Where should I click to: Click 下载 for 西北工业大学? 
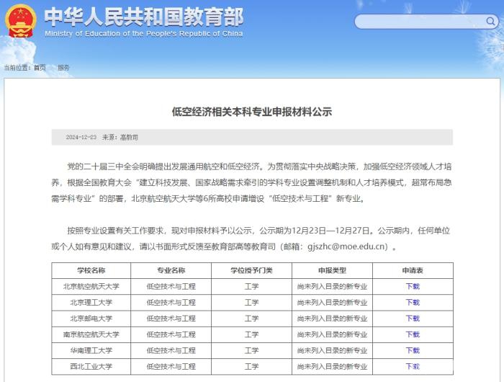412,366
